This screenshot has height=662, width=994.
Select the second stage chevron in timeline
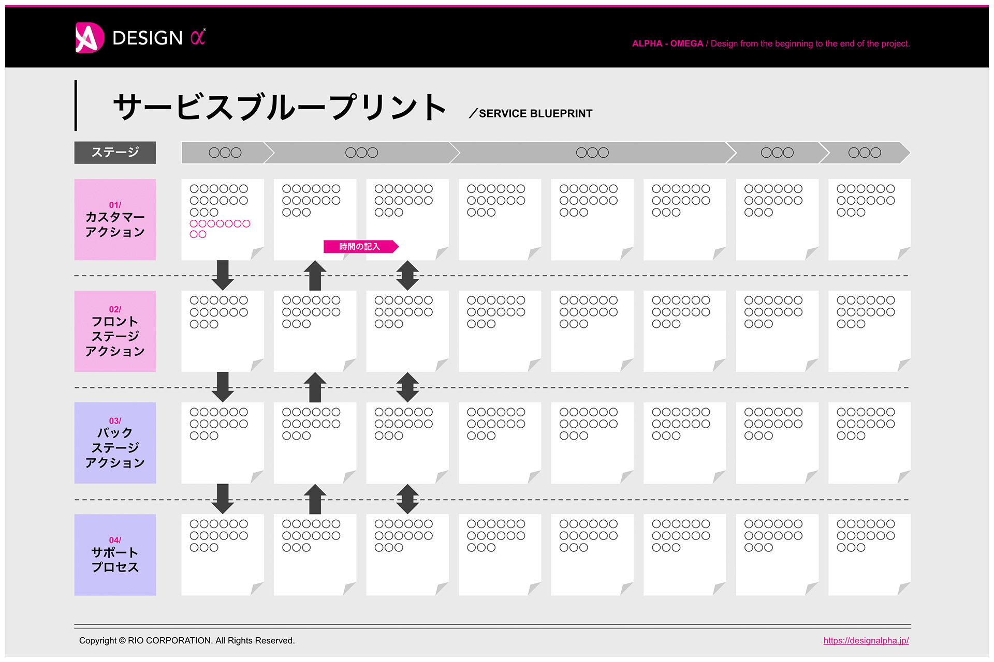point(362,153)
